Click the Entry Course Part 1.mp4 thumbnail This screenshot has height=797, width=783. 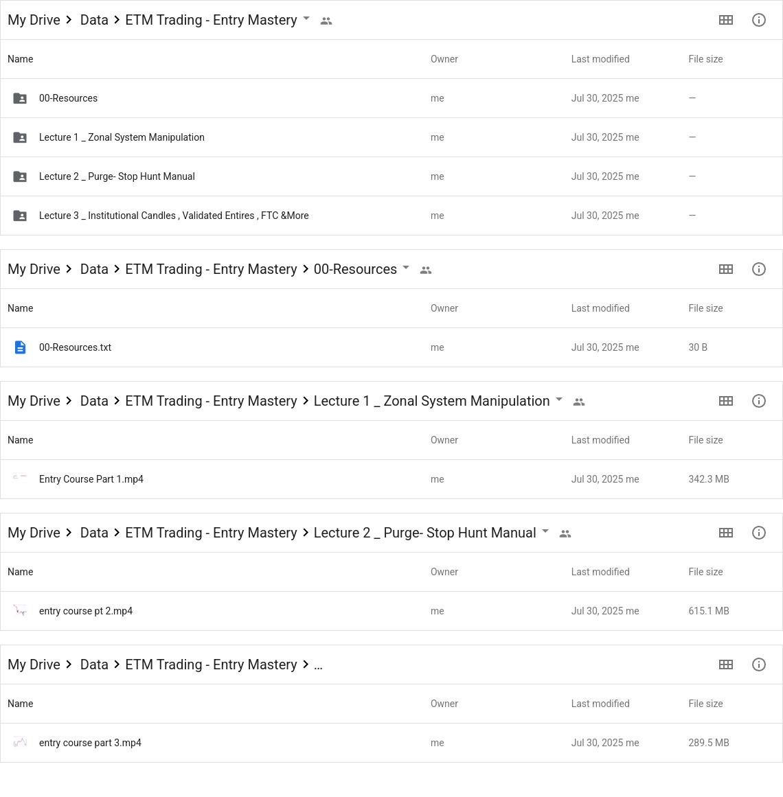click(x=20, y=477)
